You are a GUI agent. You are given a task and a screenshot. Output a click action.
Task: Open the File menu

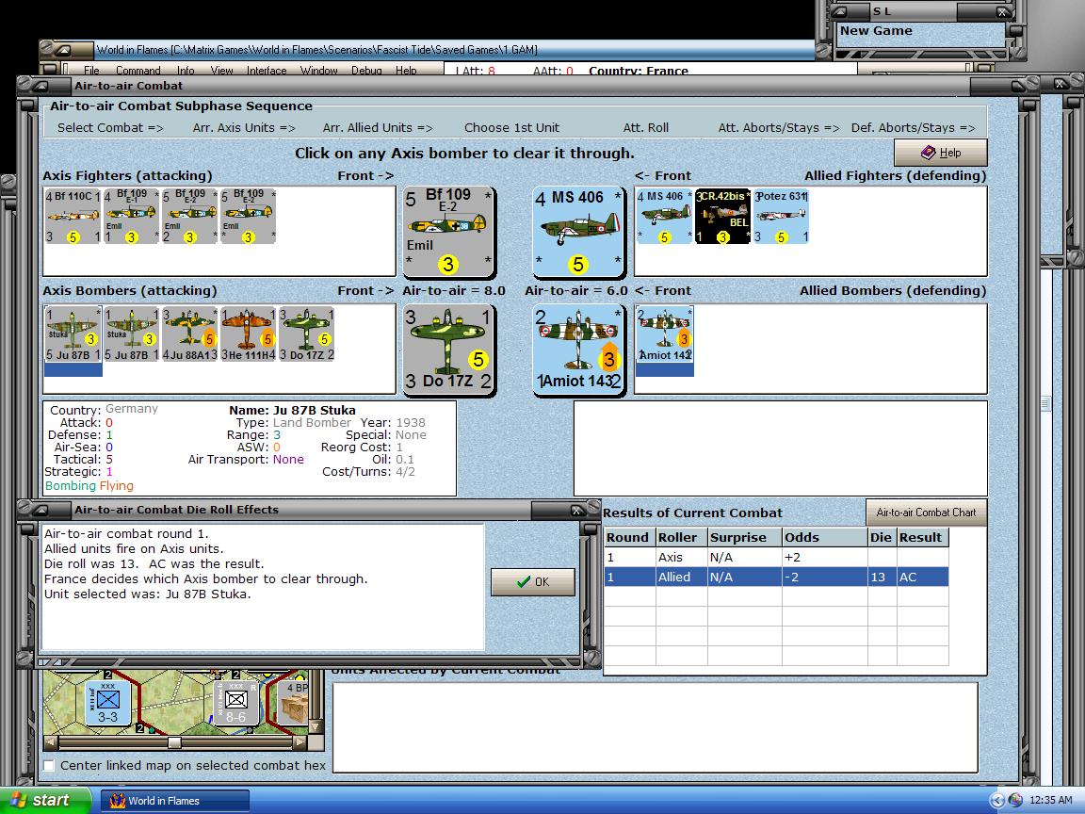(92, 71)
